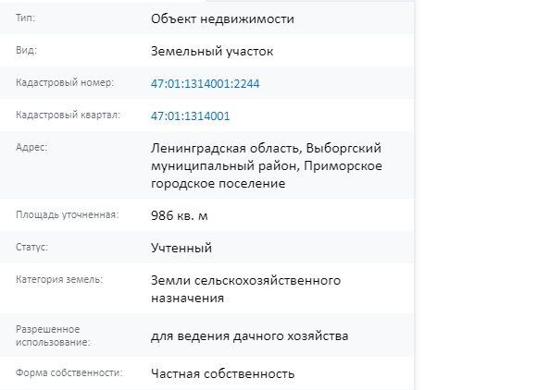This screenshot has height=390, width=550.
Task: Click the area value '986 кв. м'
Action: coord(180,215)
